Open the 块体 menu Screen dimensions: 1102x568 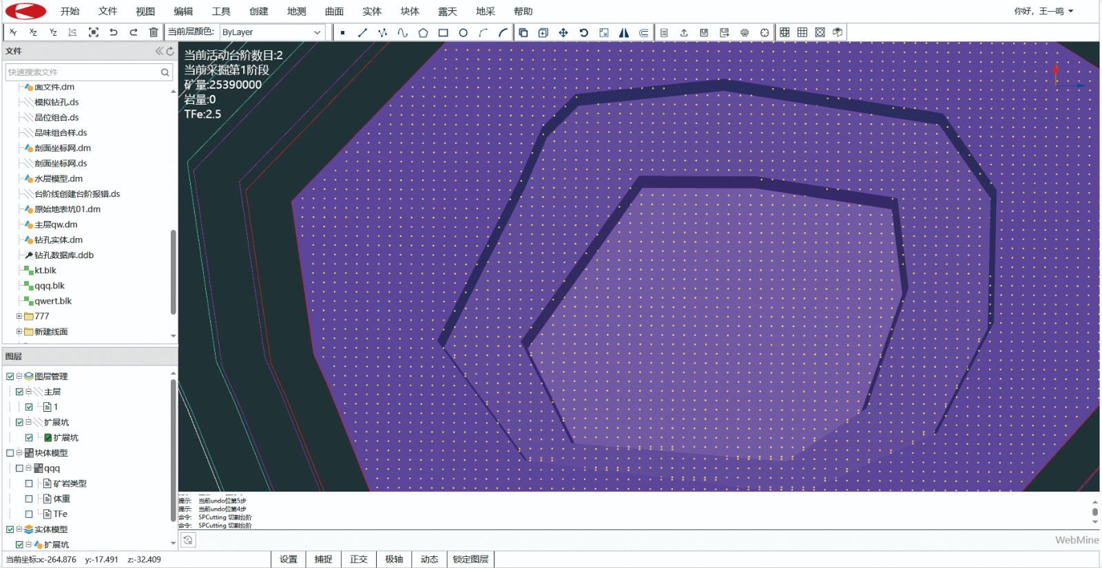pos(410,11)
